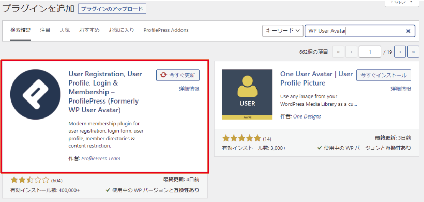Click 最終更新: 3日前 text

pyautogui.click(x=393, y=138)
